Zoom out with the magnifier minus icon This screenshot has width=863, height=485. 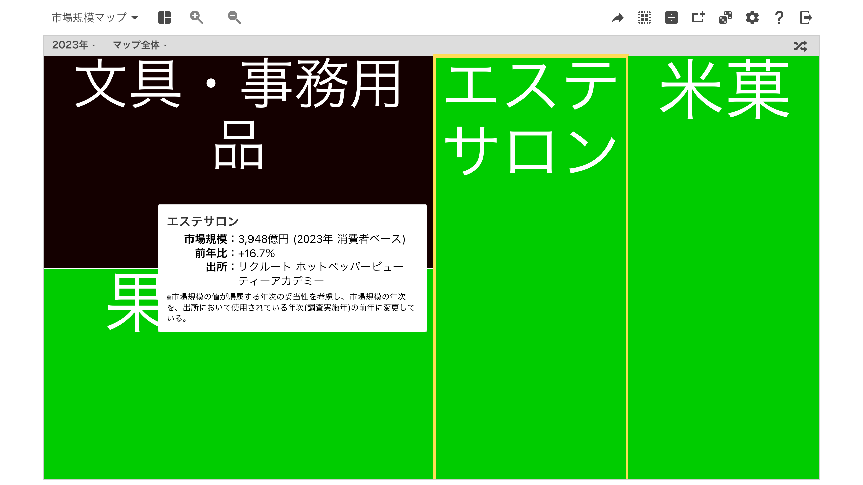pos(234,18)
